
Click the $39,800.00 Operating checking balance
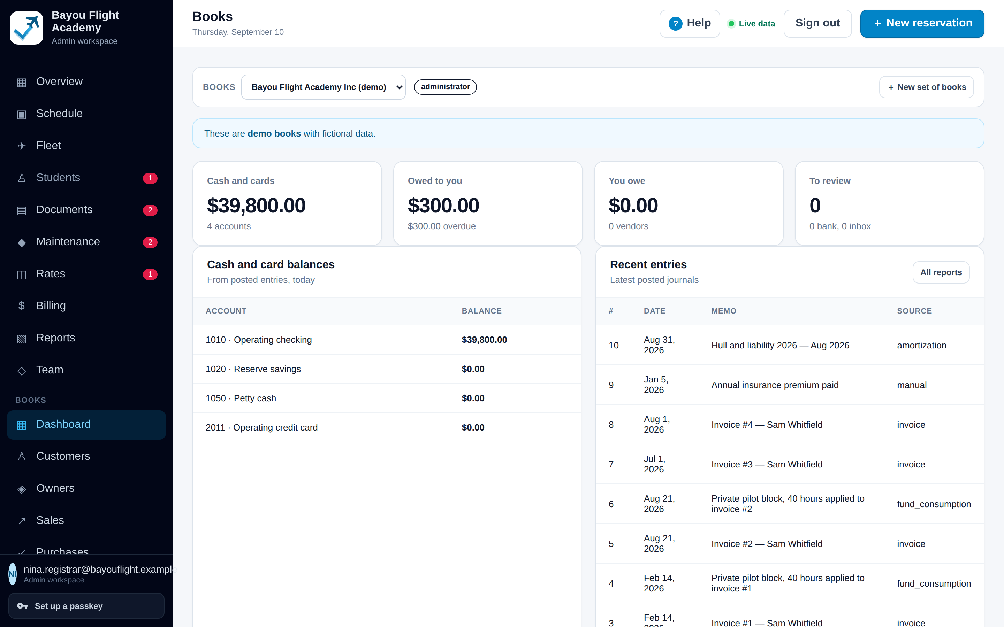click(484, 340)
